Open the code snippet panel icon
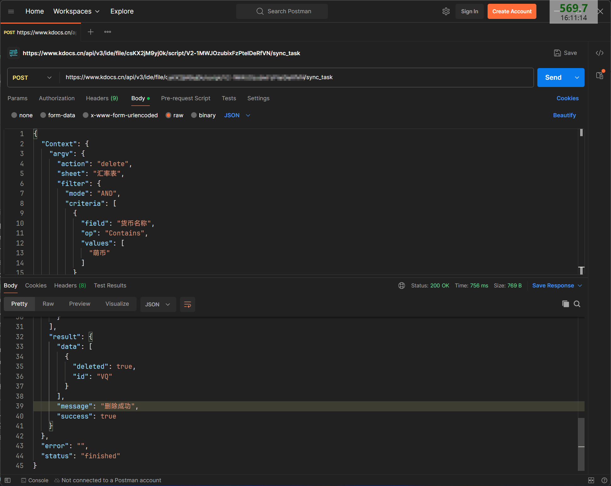Image resolution: width=611 pixels, height=486 pixels. 599,53
